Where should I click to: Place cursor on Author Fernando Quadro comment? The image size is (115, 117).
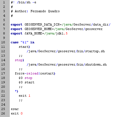pos(35,11)
